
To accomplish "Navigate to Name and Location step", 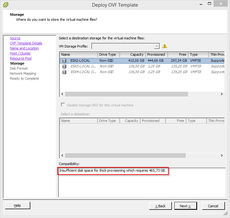I will (x=24, y=48).
